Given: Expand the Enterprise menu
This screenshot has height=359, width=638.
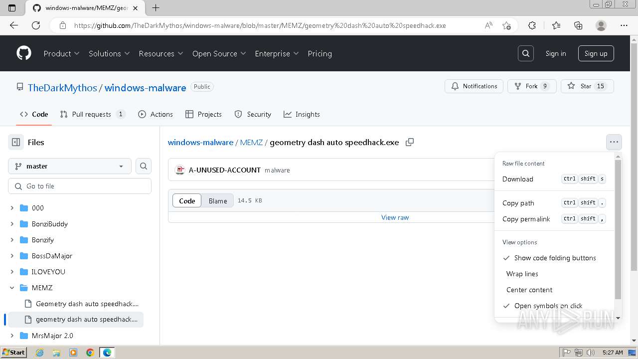Looking at the screenshot, I should pyautogui.click(x=277, y=53).
